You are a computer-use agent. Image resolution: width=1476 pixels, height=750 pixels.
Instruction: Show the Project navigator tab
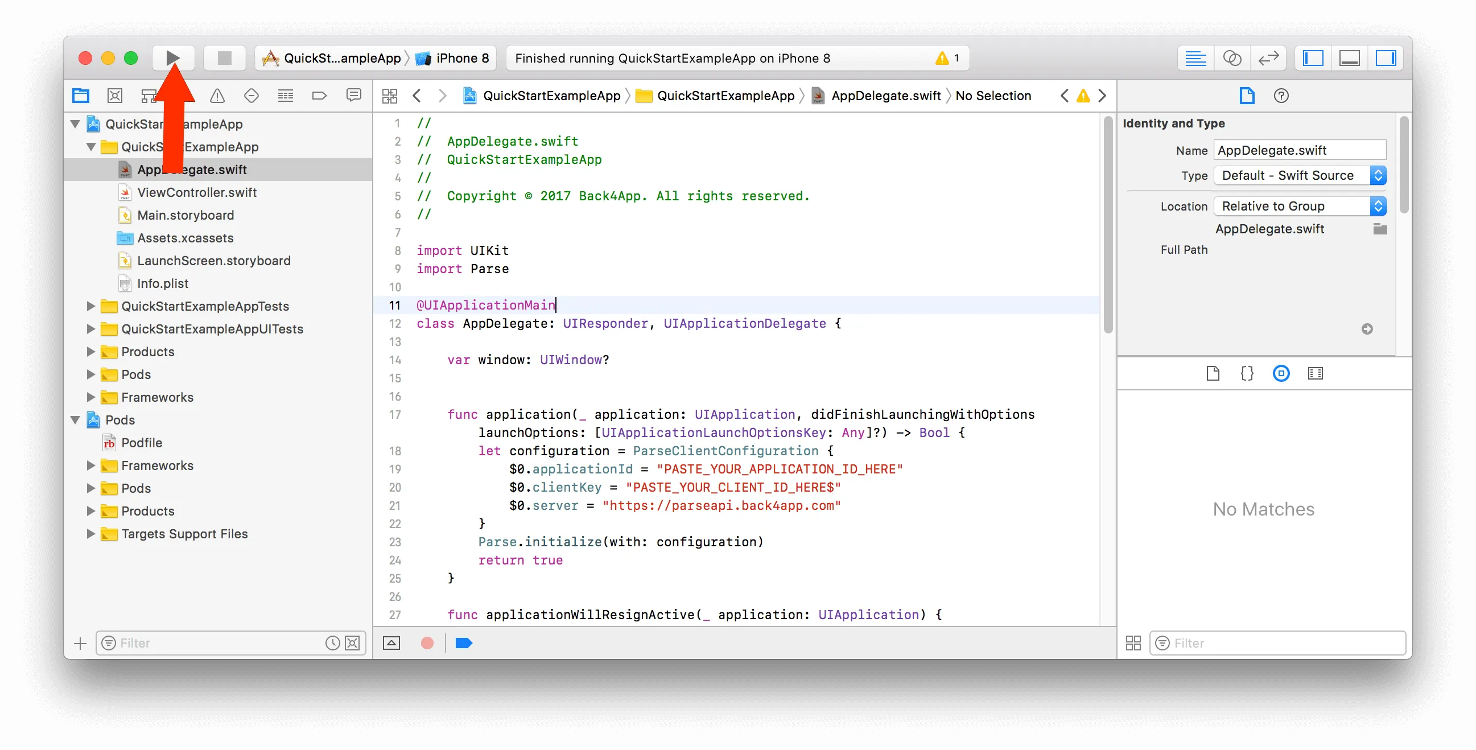point(81,96)
